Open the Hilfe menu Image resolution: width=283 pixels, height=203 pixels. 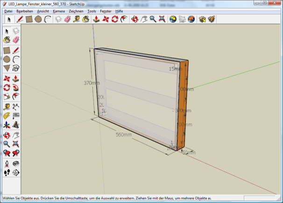click(x=119, y=11)
